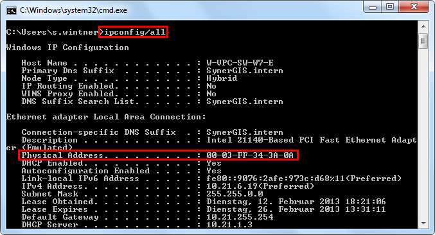Screen dimensions: 435x235
Task: Click the DHCP Enabled label
Action: point(53,163)
